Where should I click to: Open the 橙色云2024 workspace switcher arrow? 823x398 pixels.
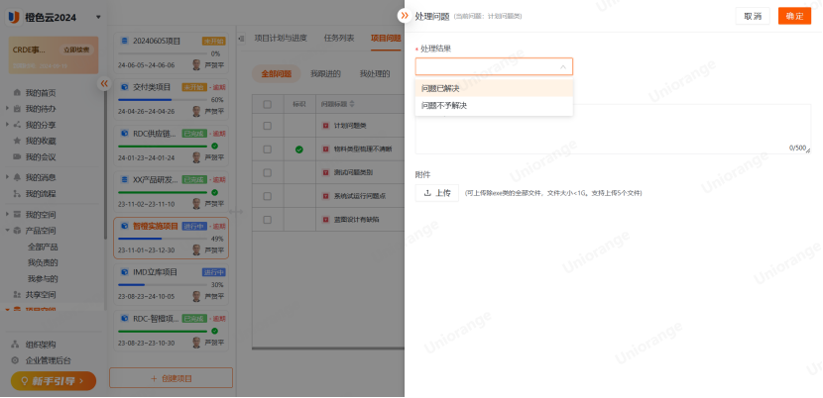tap(98, 17)
